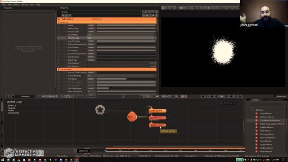This screenshot has width=288, height=162.
Task: Select the Nodegraph tab
Action: coord(25,96)
